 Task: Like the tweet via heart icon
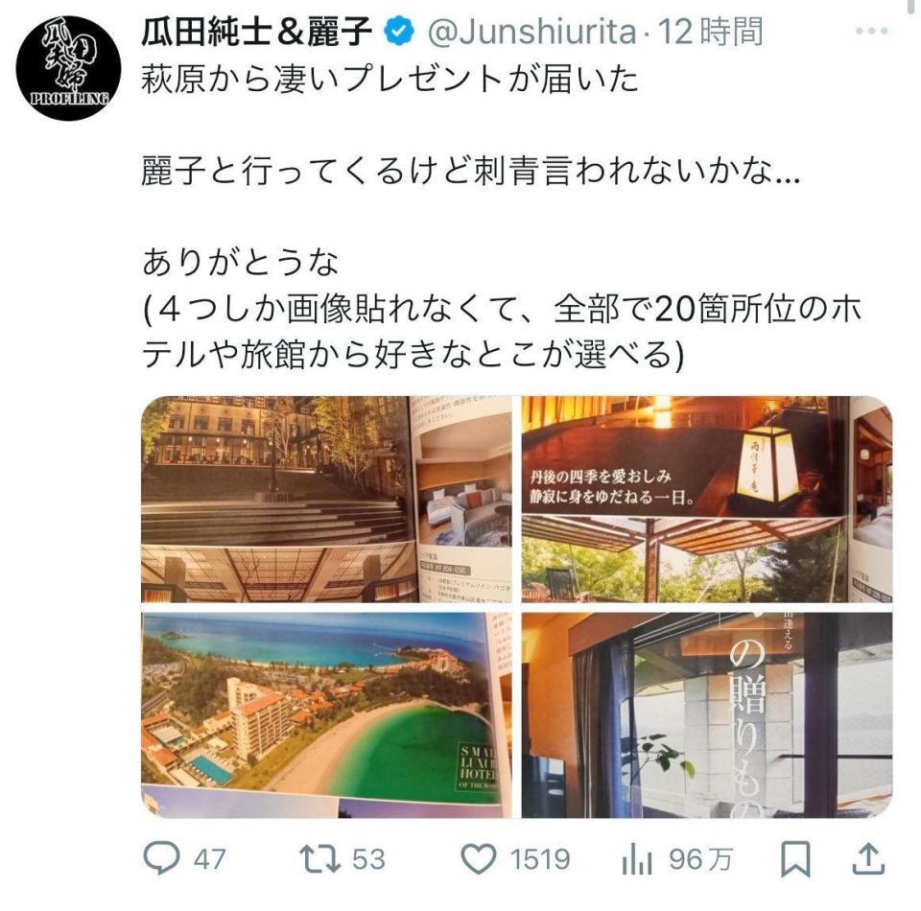pyautogui.click(x=478, y=859)
